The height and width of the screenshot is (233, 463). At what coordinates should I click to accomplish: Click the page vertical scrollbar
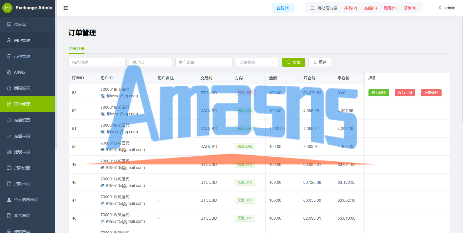[462, 70]
